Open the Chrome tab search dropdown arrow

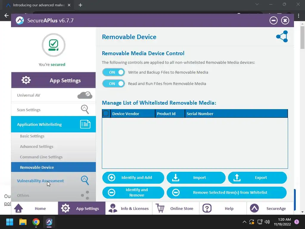257,4
